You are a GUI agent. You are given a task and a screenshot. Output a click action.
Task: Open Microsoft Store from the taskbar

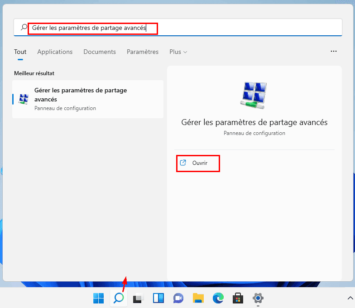click(238, 298)
